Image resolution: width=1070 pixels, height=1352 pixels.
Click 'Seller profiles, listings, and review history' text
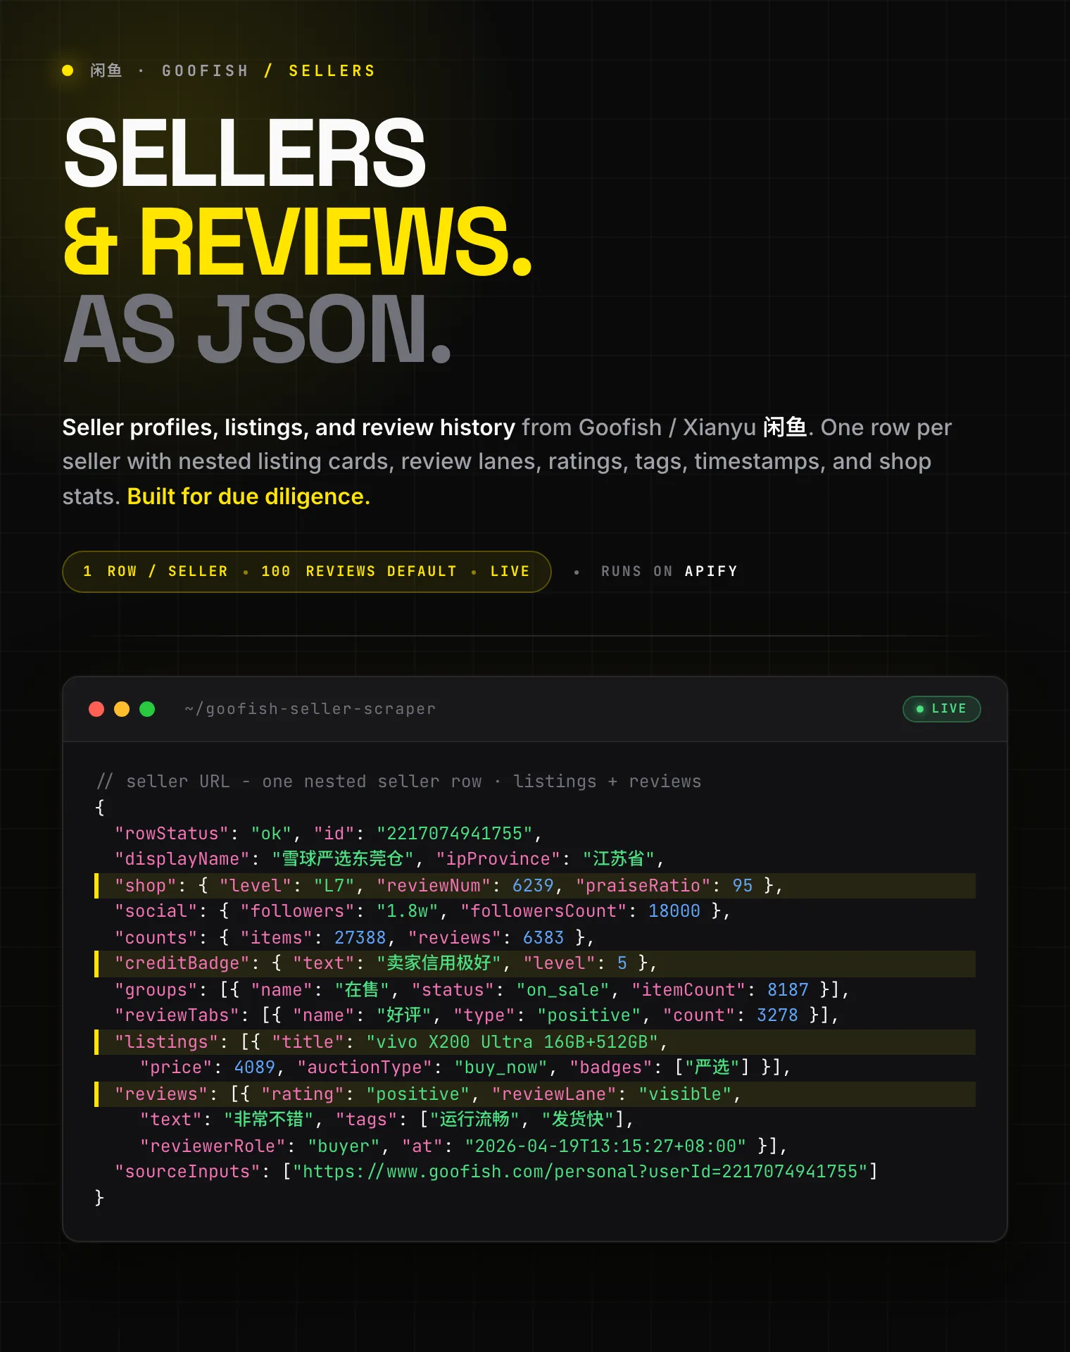click(x=289, y=427)
